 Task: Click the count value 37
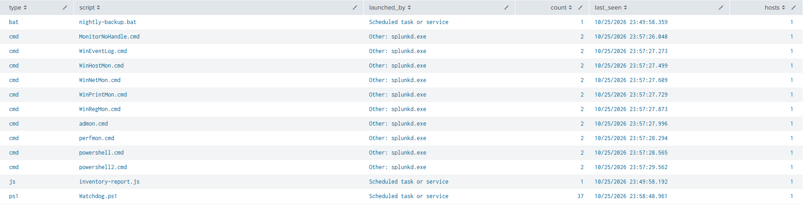tap(580, 196)
